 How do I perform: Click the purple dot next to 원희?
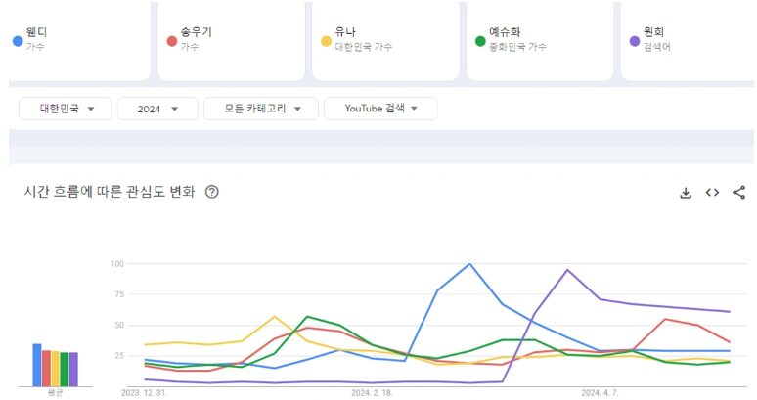(635, 41)
